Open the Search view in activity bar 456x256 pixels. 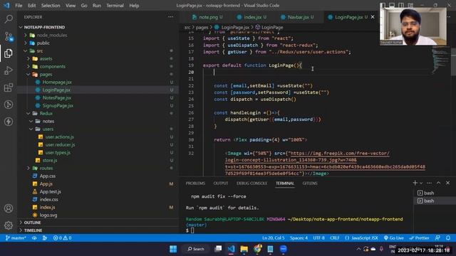(9, 19)
